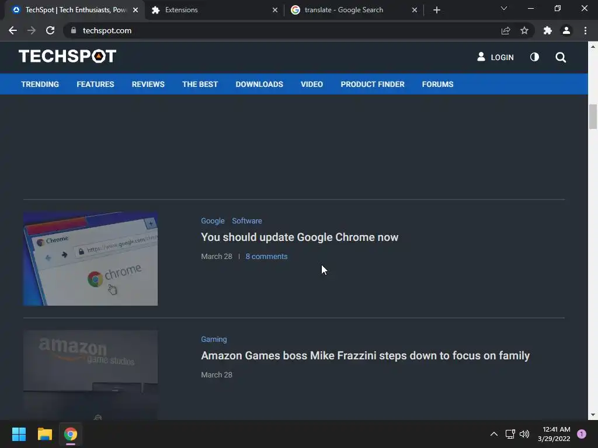Screen dimensions: 598x448
Task: Click the scrollbar up arrow
Action: pos(593,47)
